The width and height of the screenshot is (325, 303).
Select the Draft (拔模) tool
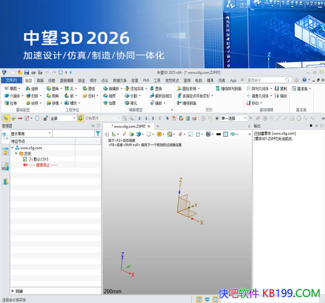[52, 103]
